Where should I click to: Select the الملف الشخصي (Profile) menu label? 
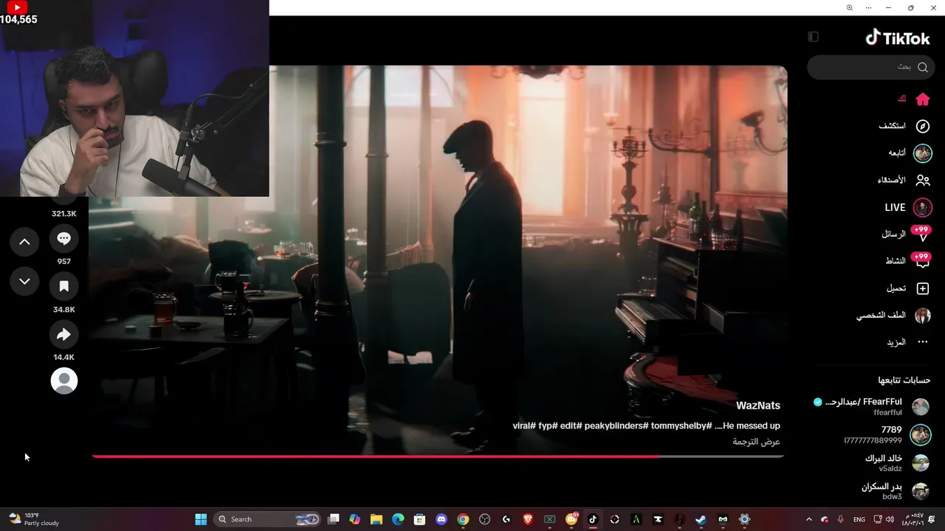[x=881, y=315]
